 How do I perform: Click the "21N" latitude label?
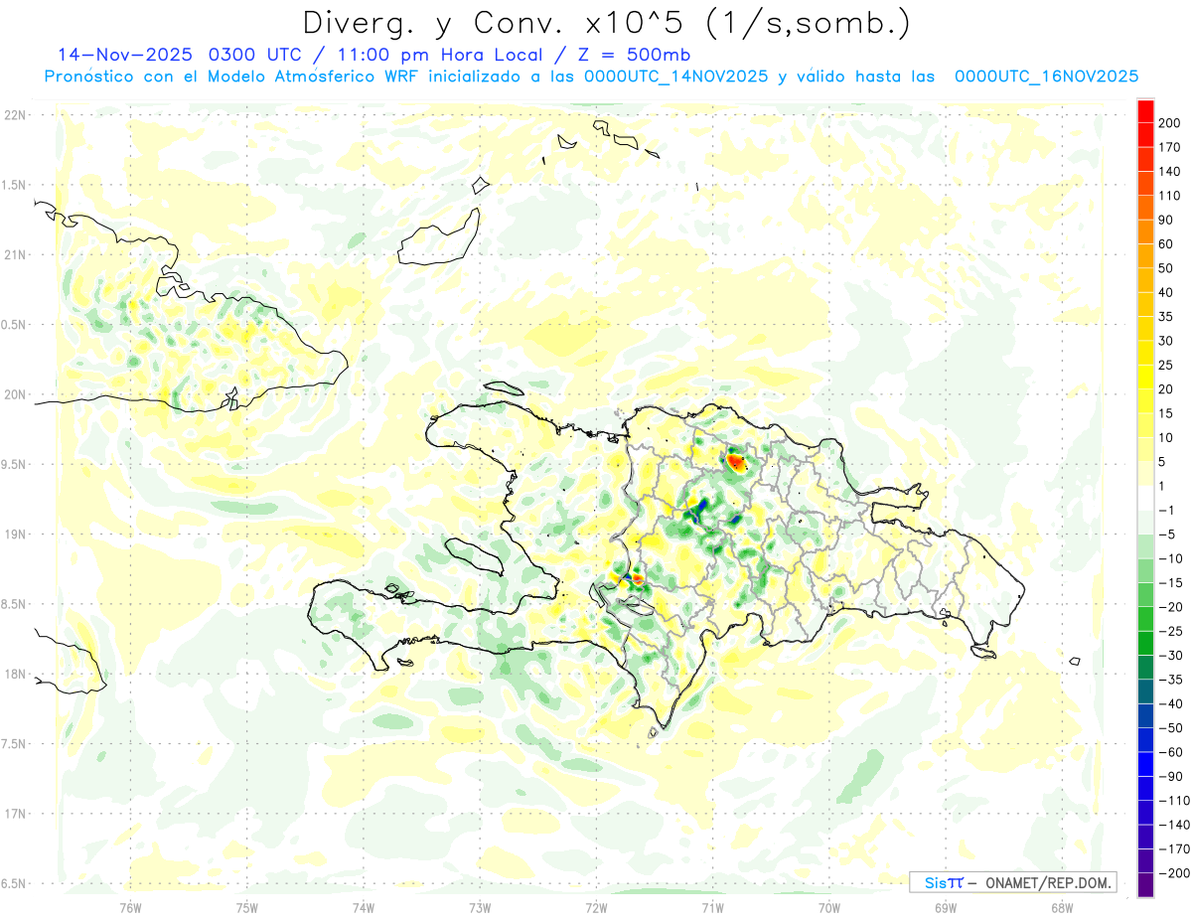point(15,254)
